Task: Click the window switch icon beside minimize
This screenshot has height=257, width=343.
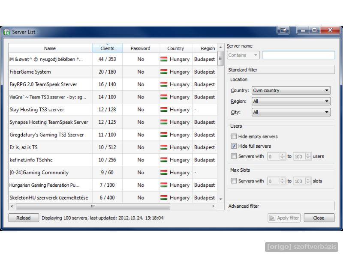Action: [x=283, y=30]
